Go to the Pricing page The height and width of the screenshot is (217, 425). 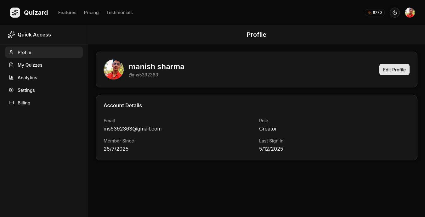pos(91,13)
